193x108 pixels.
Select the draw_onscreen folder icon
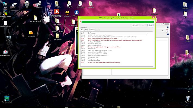coord(81,4)
